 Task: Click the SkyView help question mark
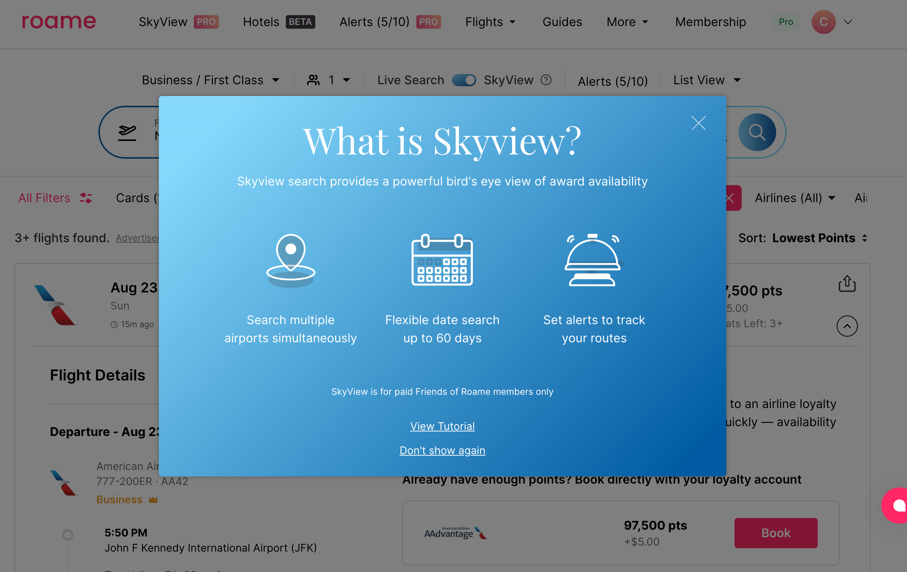click(x=546, y=80)
